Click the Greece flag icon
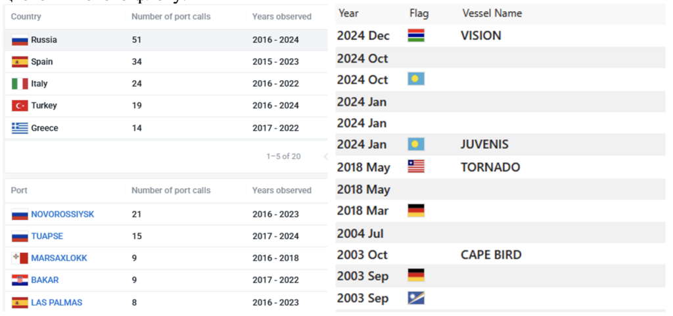673x316 pixels. click(x=20, y=128)
